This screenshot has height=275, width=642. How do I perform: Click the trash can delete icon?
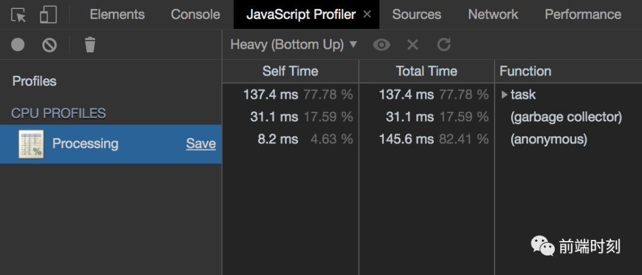coord(90,45)
